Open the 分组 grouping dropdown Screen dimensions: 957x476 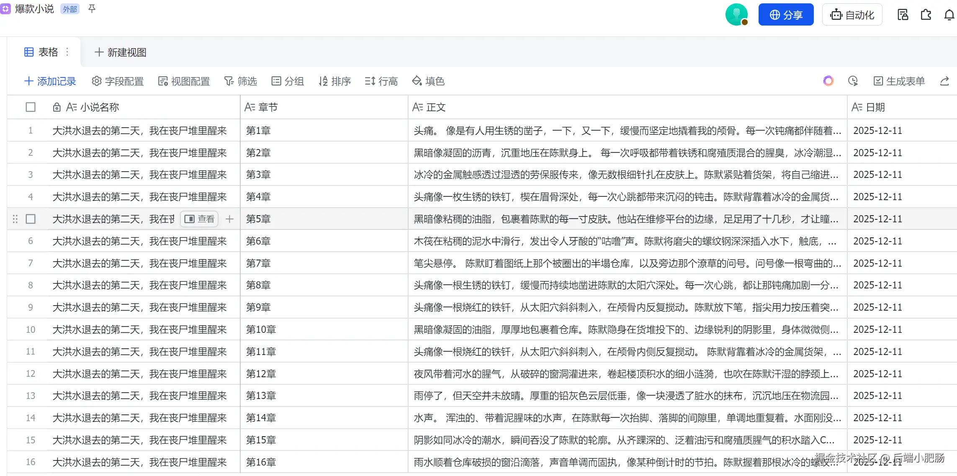[x=288, y=81]
